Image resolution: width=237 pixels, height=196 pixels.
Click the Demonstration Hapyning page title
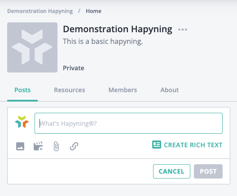click(x=118, y=29)
